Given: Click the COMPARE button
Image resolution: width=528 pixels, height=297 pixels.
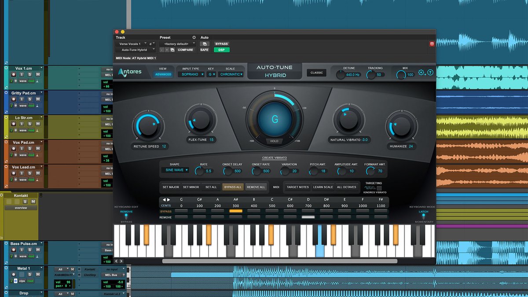Looking at the screenshot, I should 185,50.
